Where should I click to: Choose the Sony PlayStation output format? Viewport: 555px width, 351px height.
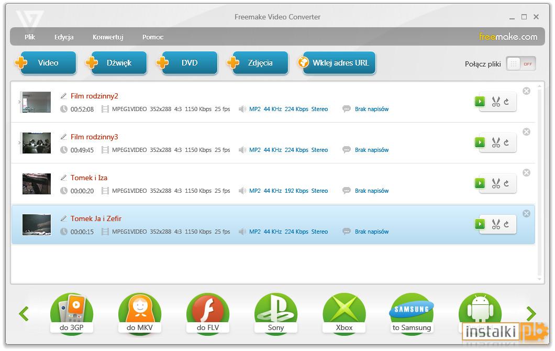pos(276,313)
